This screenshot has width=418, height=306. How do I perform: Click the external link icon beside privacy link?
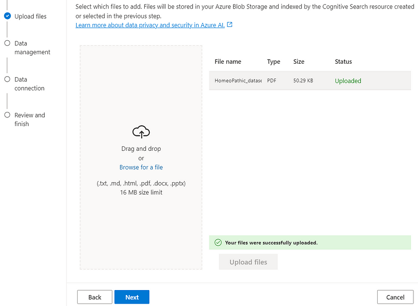[229, 24]
